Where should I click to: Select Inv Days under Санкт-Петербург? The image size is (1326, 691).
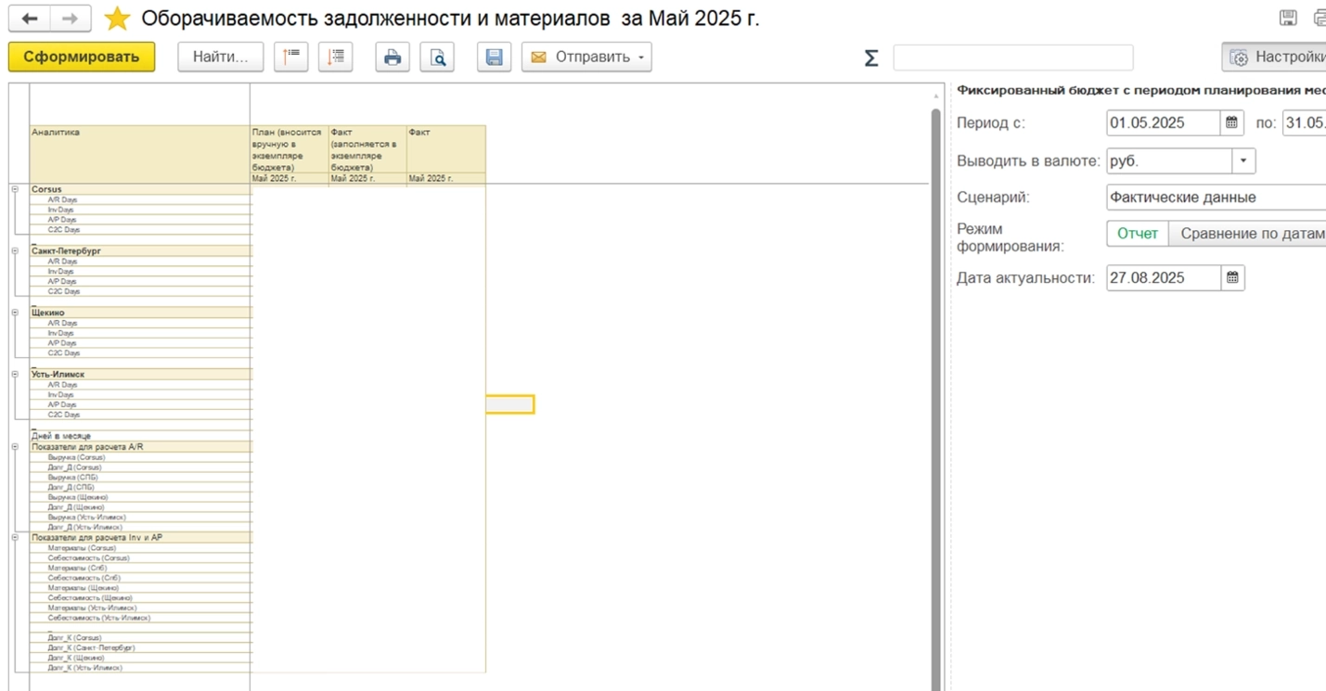pos(140,272)
